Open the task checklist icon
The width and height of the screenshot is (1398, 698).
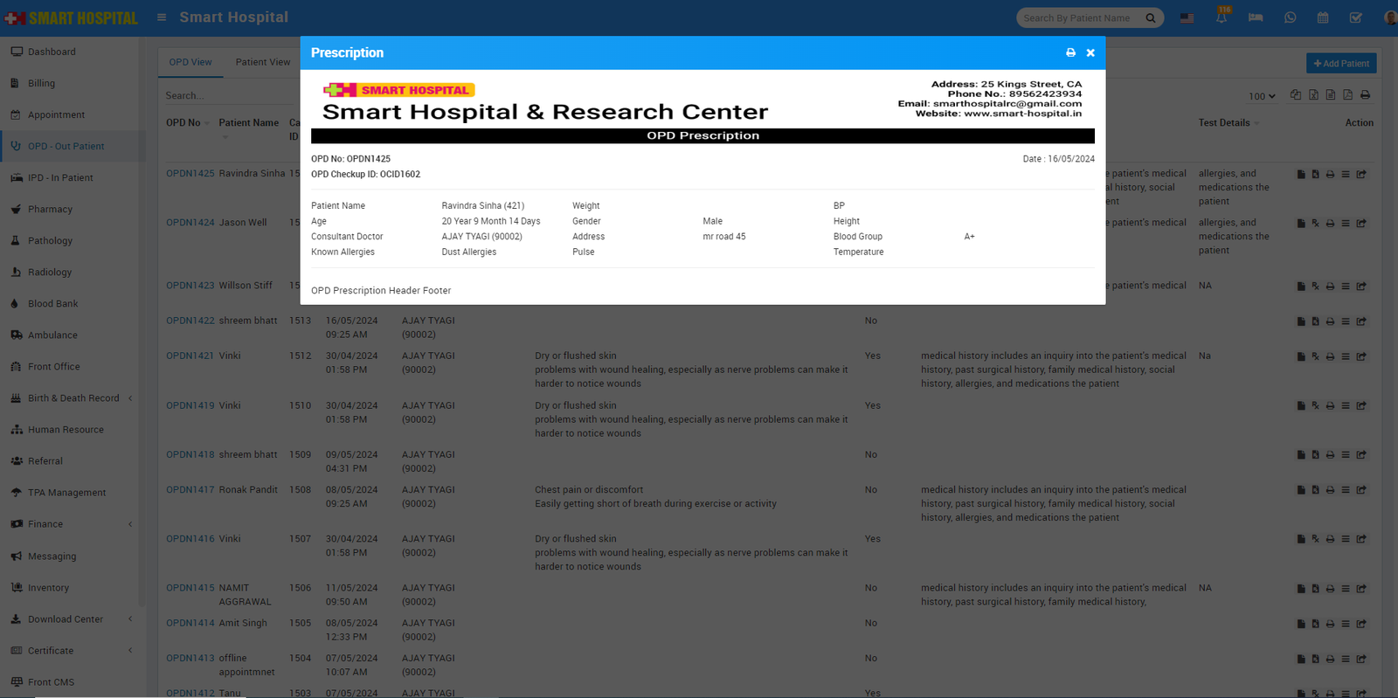pos(1356,17)
